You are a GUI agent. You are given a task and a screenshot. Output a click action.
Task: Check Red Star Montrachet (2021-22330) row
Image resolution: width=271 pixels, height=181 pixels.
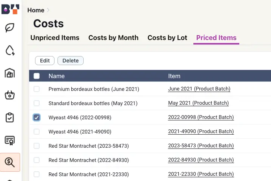37,174
